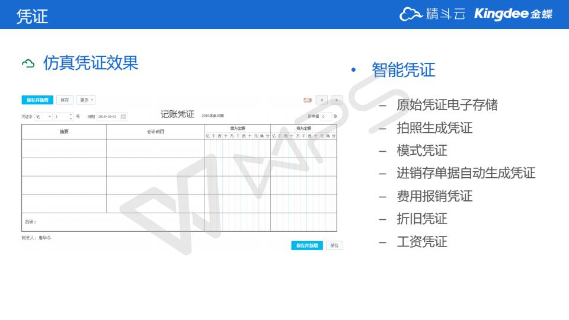Go to next voucher with right arrow
Image resolution: width=569 pixels, height=320 pixels.
pos(337,101)
